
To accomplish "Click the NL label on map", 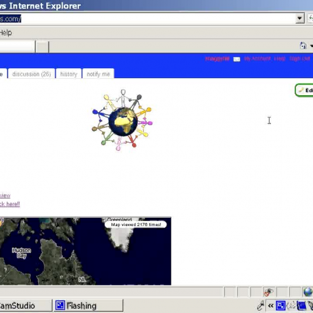I will click(x=82, y=279).
